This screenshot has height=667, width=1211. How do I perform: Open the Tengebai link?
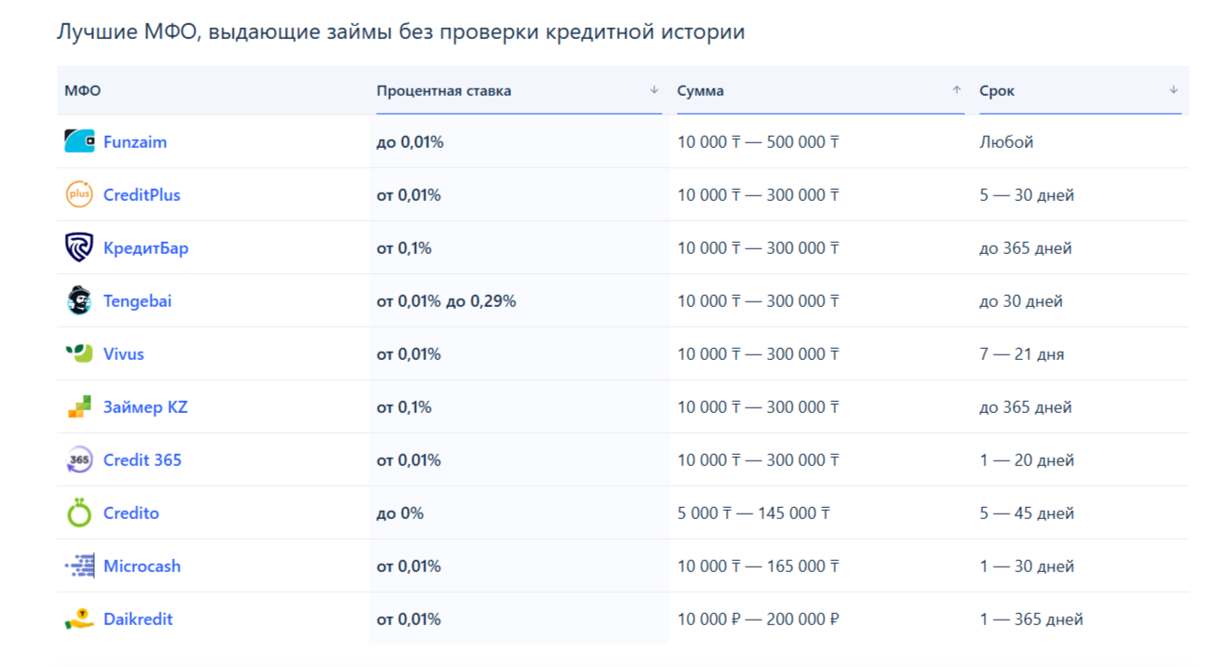[138, 301]
